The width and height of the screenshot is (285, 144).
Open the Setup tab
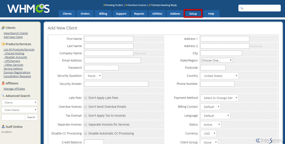pyautogui.click(x=193, y=14)
